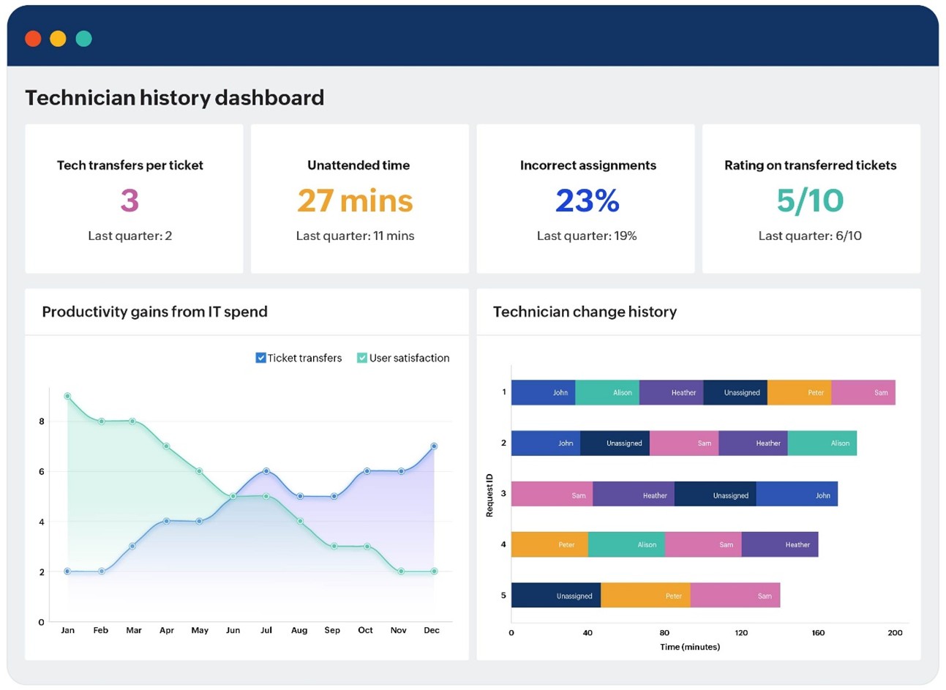This screenshot has height=690, width=946.
Task: Select Heather's purple segment in Request 3
Action: tap(634, 494)
